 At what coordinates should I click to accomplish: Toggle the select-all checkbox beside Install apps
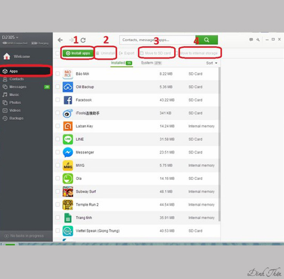point(57,53)
